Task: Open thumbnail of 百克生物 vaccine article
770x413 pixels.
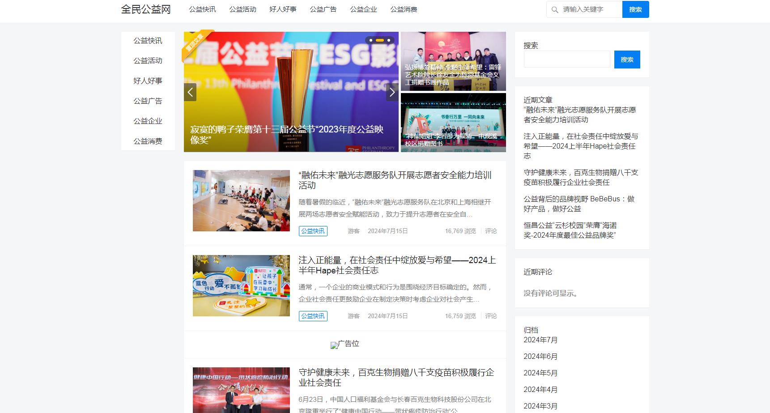Action: pyautogui.click(x=241, y=390)
